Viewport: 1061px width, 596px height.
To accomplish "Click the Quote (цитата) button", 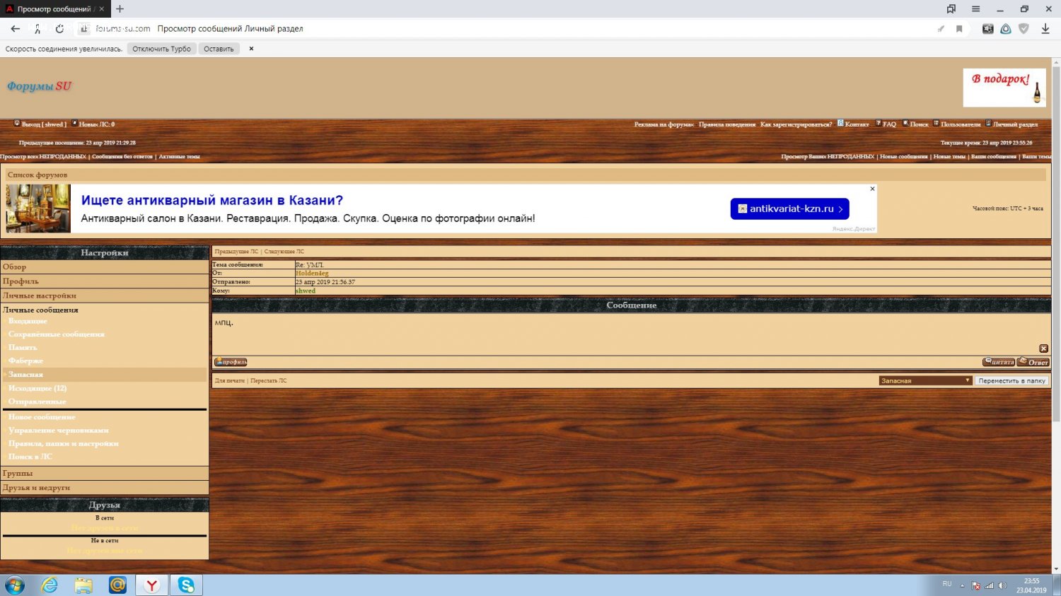I will point(998,362).
